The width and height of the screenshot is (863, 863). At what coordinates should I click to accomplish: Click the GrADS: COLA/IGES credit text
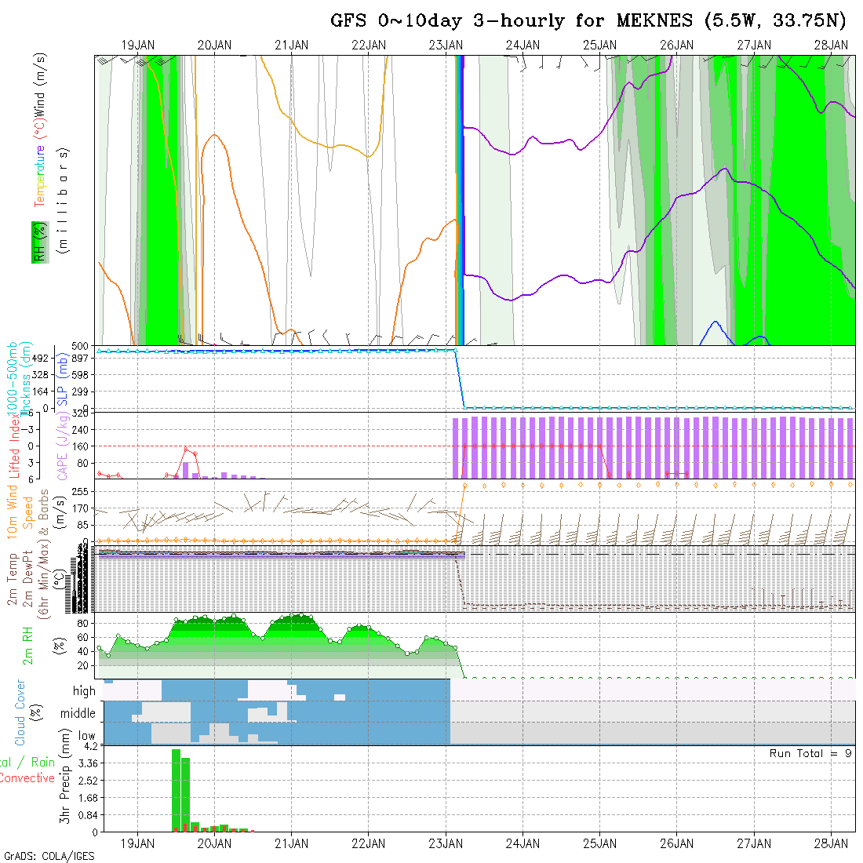[x=49, y=856]
